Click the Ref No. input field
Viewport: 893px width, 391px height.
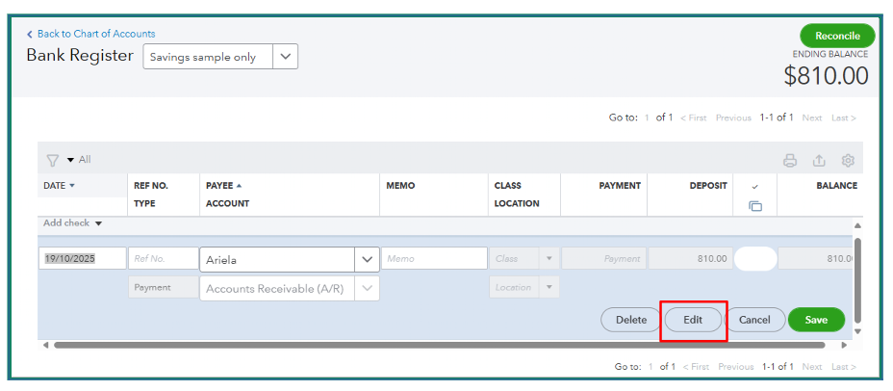coord(160,259)
